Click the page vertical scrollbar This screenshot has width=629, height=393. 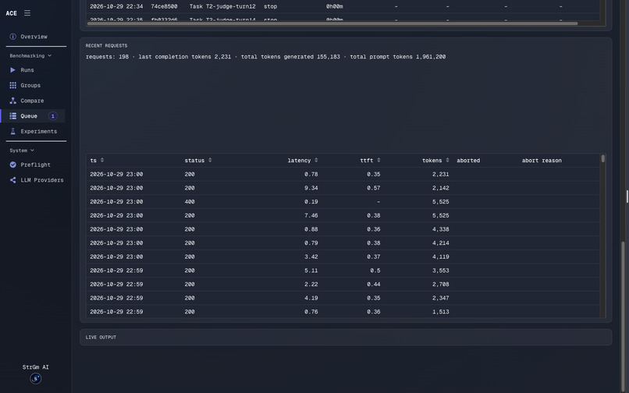(623, 317)
